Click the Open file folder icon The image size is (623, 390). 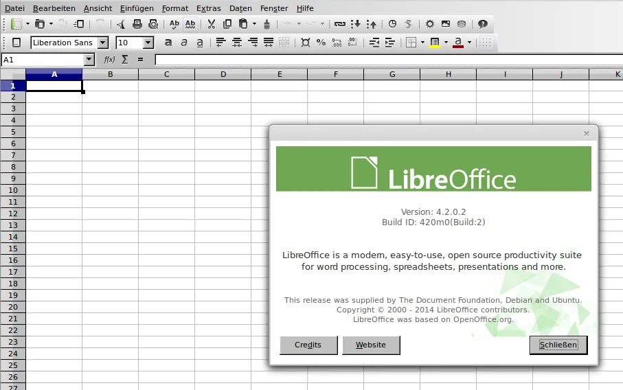tap(39, 24)
